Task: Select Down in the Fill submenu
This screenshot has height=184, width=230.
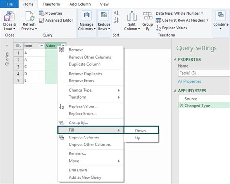Action: 141,131
